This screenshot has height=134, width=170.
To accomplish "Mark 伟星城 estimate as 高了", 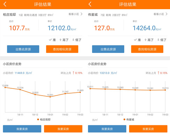I will pyautogui.click(x=149, y=40).
